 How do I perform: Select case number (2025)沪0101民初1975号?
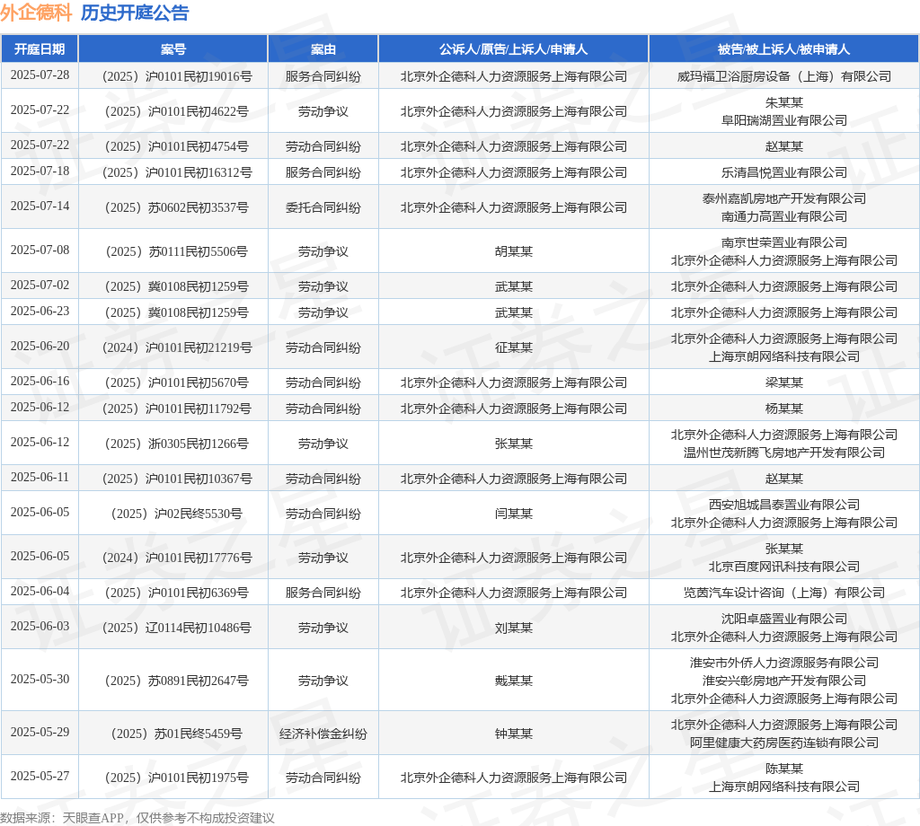[x=177, y=778]
